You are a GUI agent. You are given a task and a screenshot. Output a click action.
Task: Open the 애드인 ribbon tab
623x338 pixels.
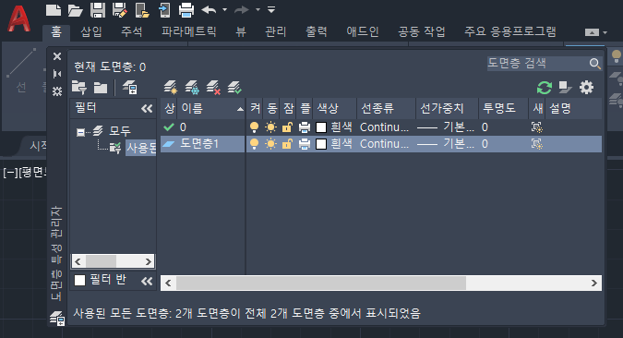(x=363, y=31)
